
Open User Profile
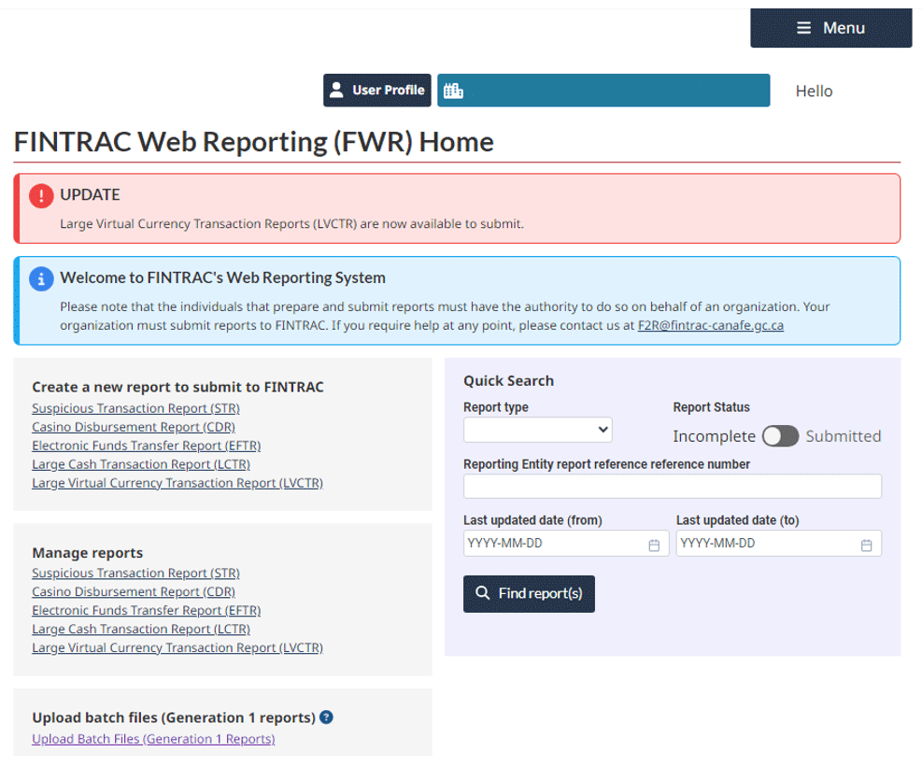click(x=376, y=90)
